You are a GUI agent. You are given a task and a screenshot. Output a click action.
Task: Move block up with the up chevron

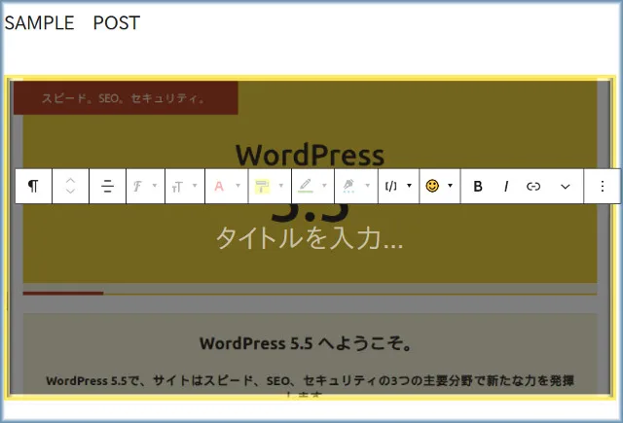tap(70, 180)
